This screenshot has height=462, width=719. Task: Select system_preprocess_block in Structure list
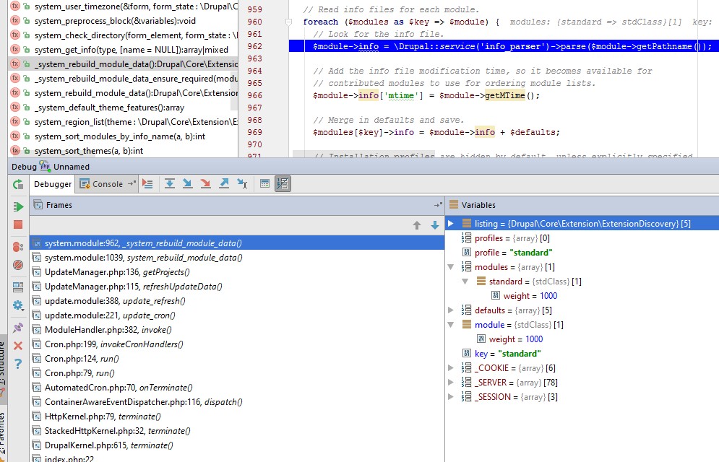click(x=123, y=21)
